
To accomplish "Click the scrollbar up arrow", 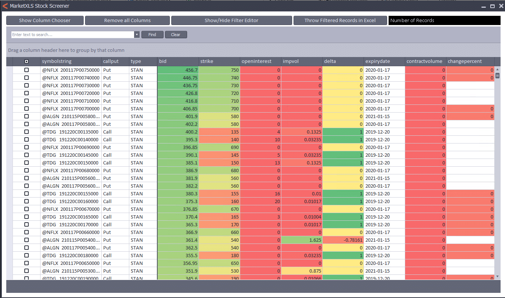I will (x=498, y=69).
